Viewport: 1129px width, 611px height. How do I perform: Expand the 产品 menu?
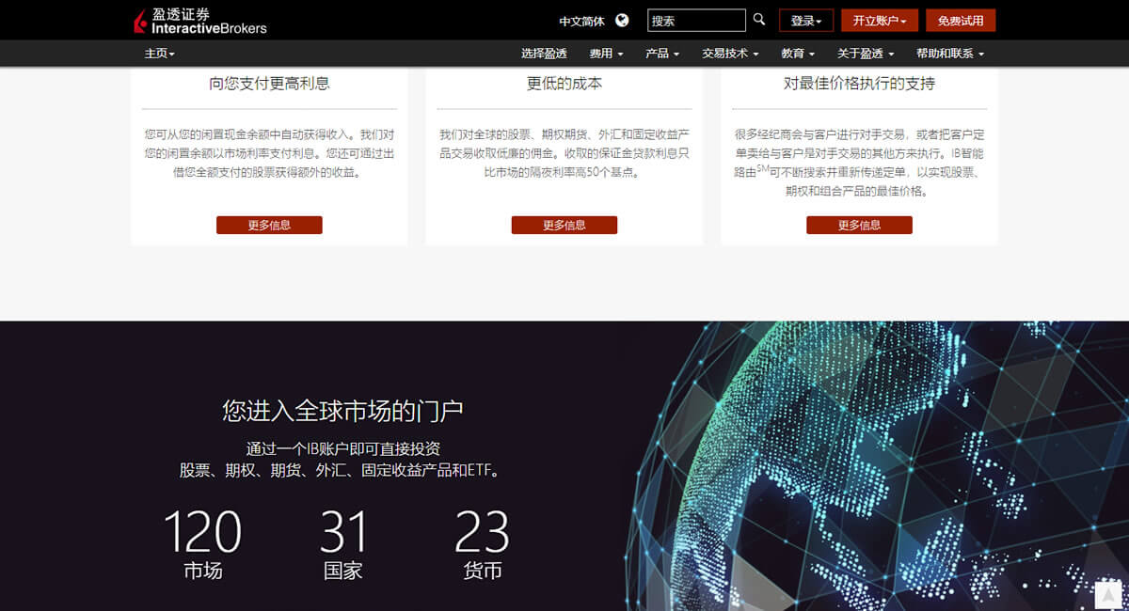pyautogui.click(x=662, y=54)
